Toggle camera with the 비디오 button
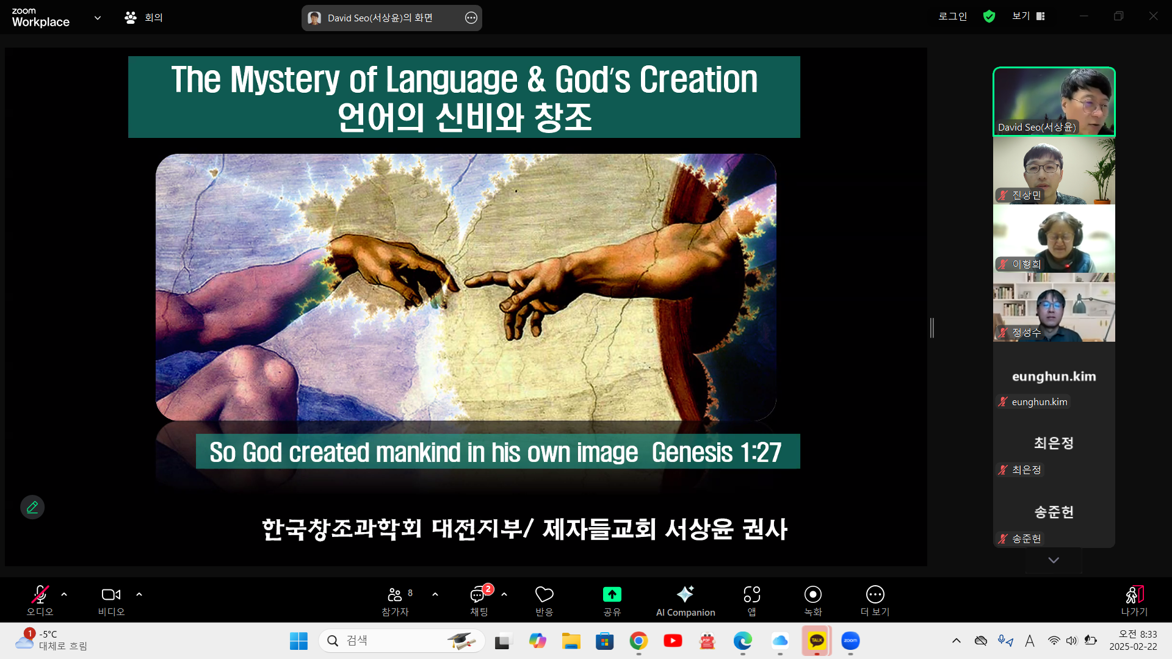The height and width of the screenshot is (659, 1172). (x=111, y=601)
